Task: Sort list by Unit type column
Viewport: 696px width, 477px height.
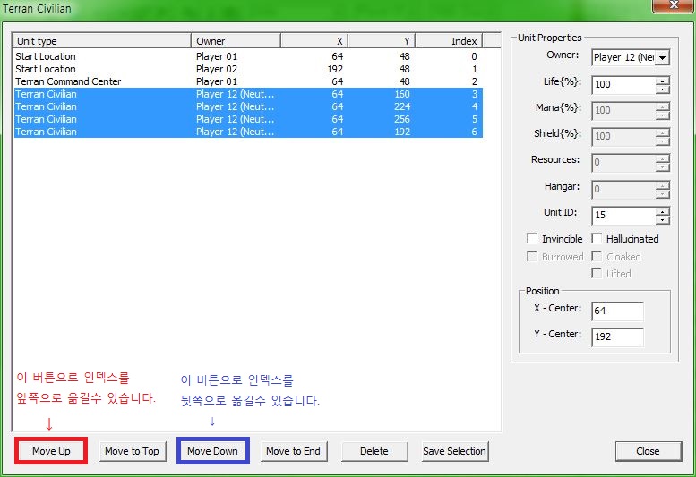Action: pyautogui.click(x=101, y=41)
